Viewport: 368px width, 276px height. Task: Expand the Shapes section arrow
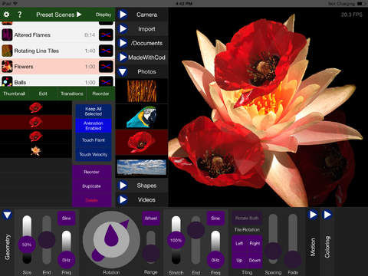pos(123,186)
